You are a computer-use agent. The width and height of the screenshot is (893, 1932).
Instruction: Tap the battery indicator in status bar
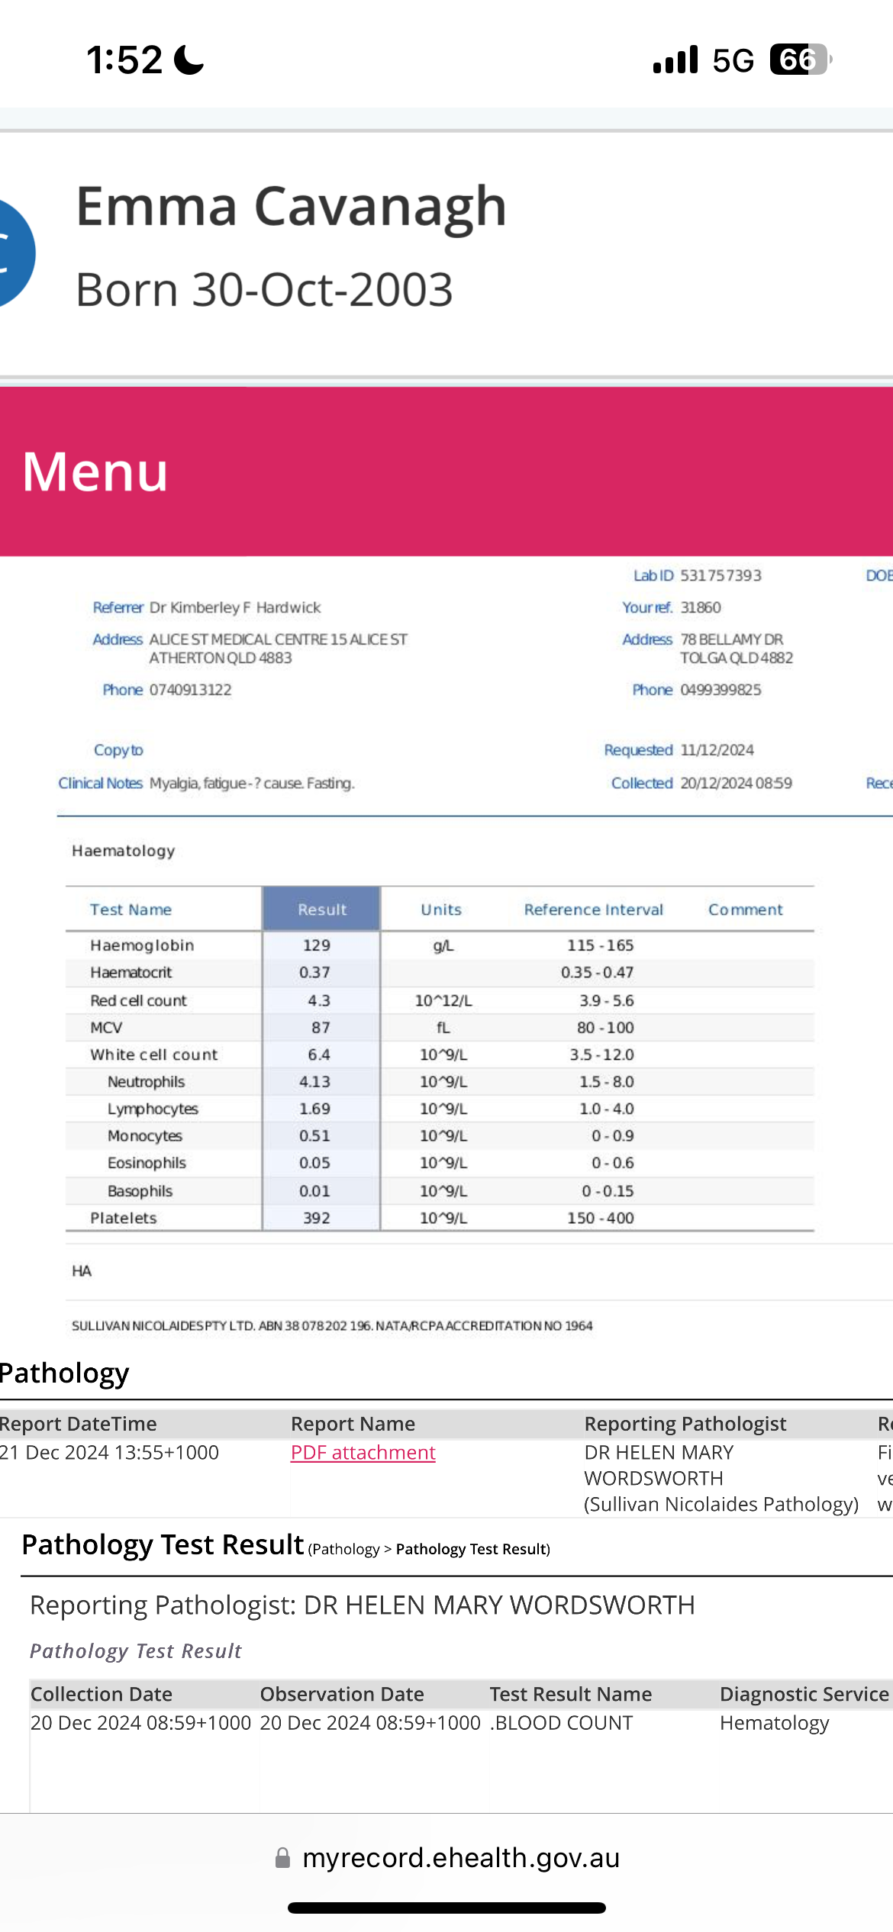point(799,60)
